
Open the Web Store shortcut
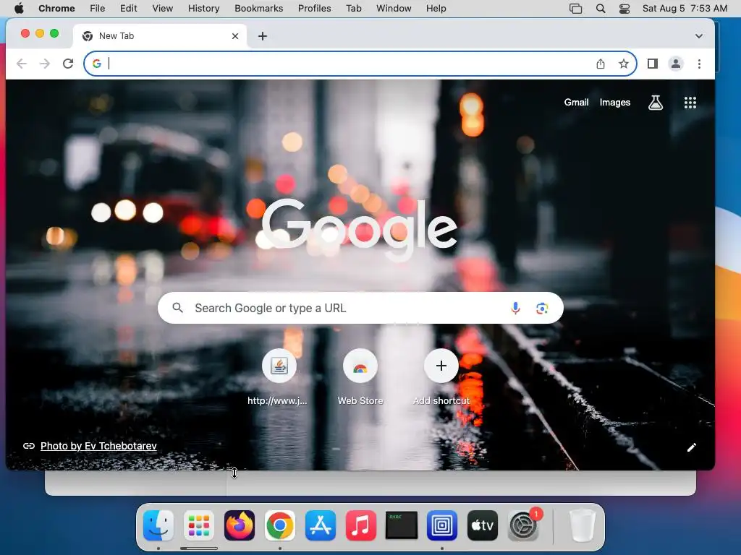[x=360, y=377]
